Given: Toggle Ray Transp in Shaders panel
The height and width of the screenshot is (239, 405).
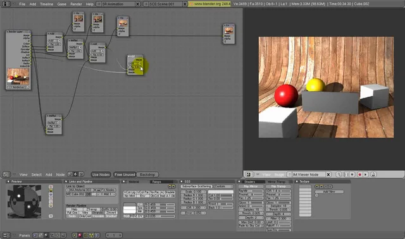Looking at the screenshot, I should pos(278,186).
